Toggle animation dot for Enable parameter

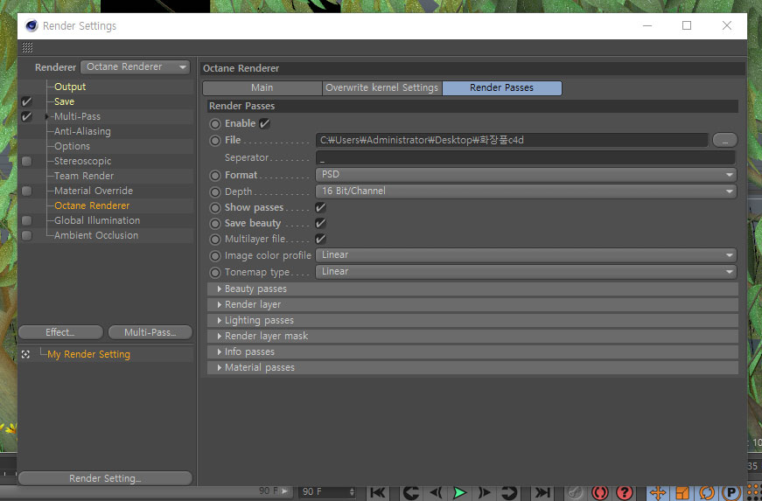point(215,124)
